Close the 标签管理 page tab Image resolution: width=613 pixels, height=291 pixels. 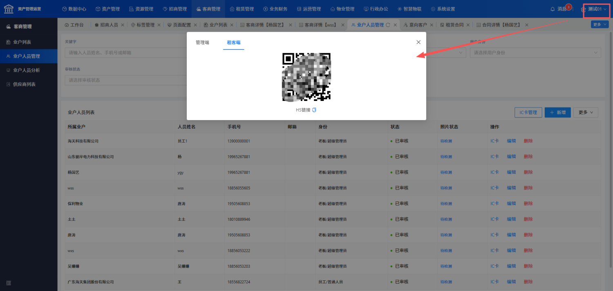[x=159, y=25]
